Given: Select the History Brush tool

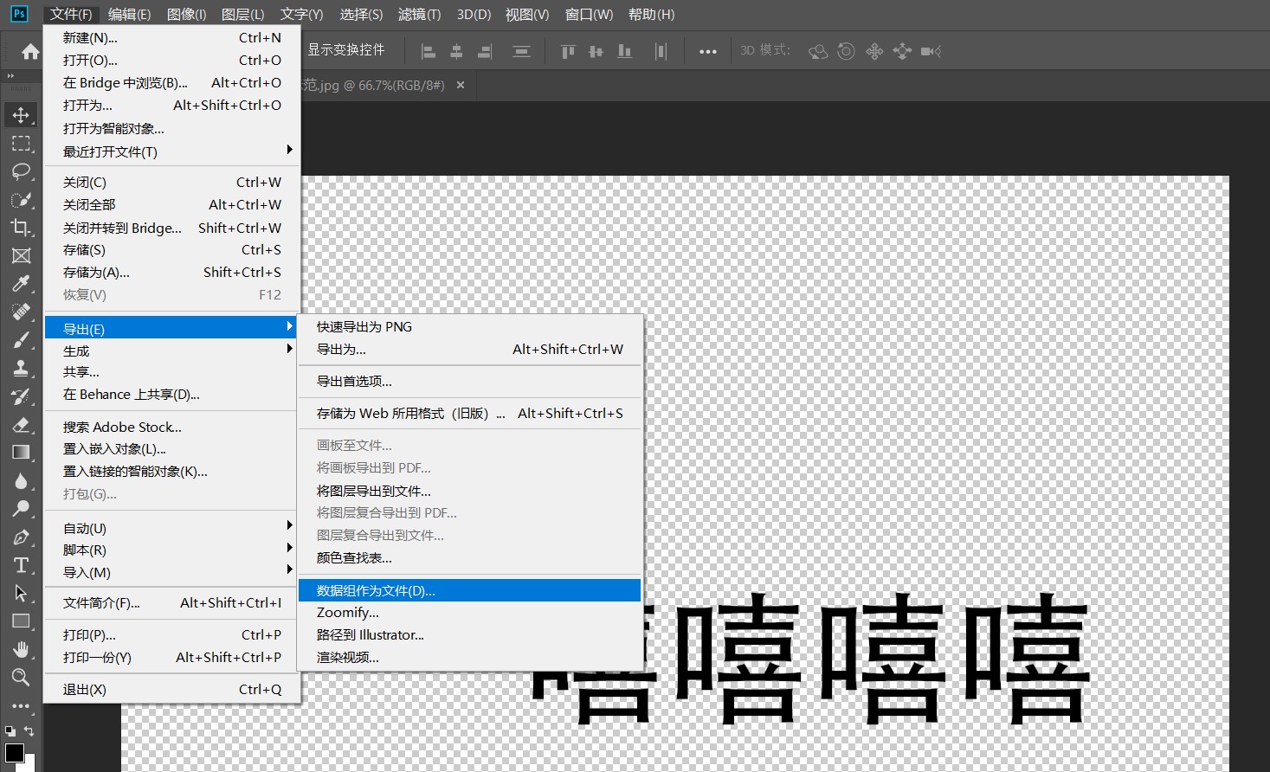Looking at the screenshot, I should coord(21,396).
